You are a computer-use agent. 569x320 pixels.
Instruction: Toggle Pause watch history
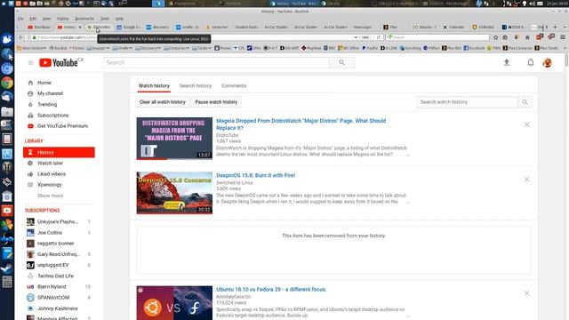coord(216,102)
